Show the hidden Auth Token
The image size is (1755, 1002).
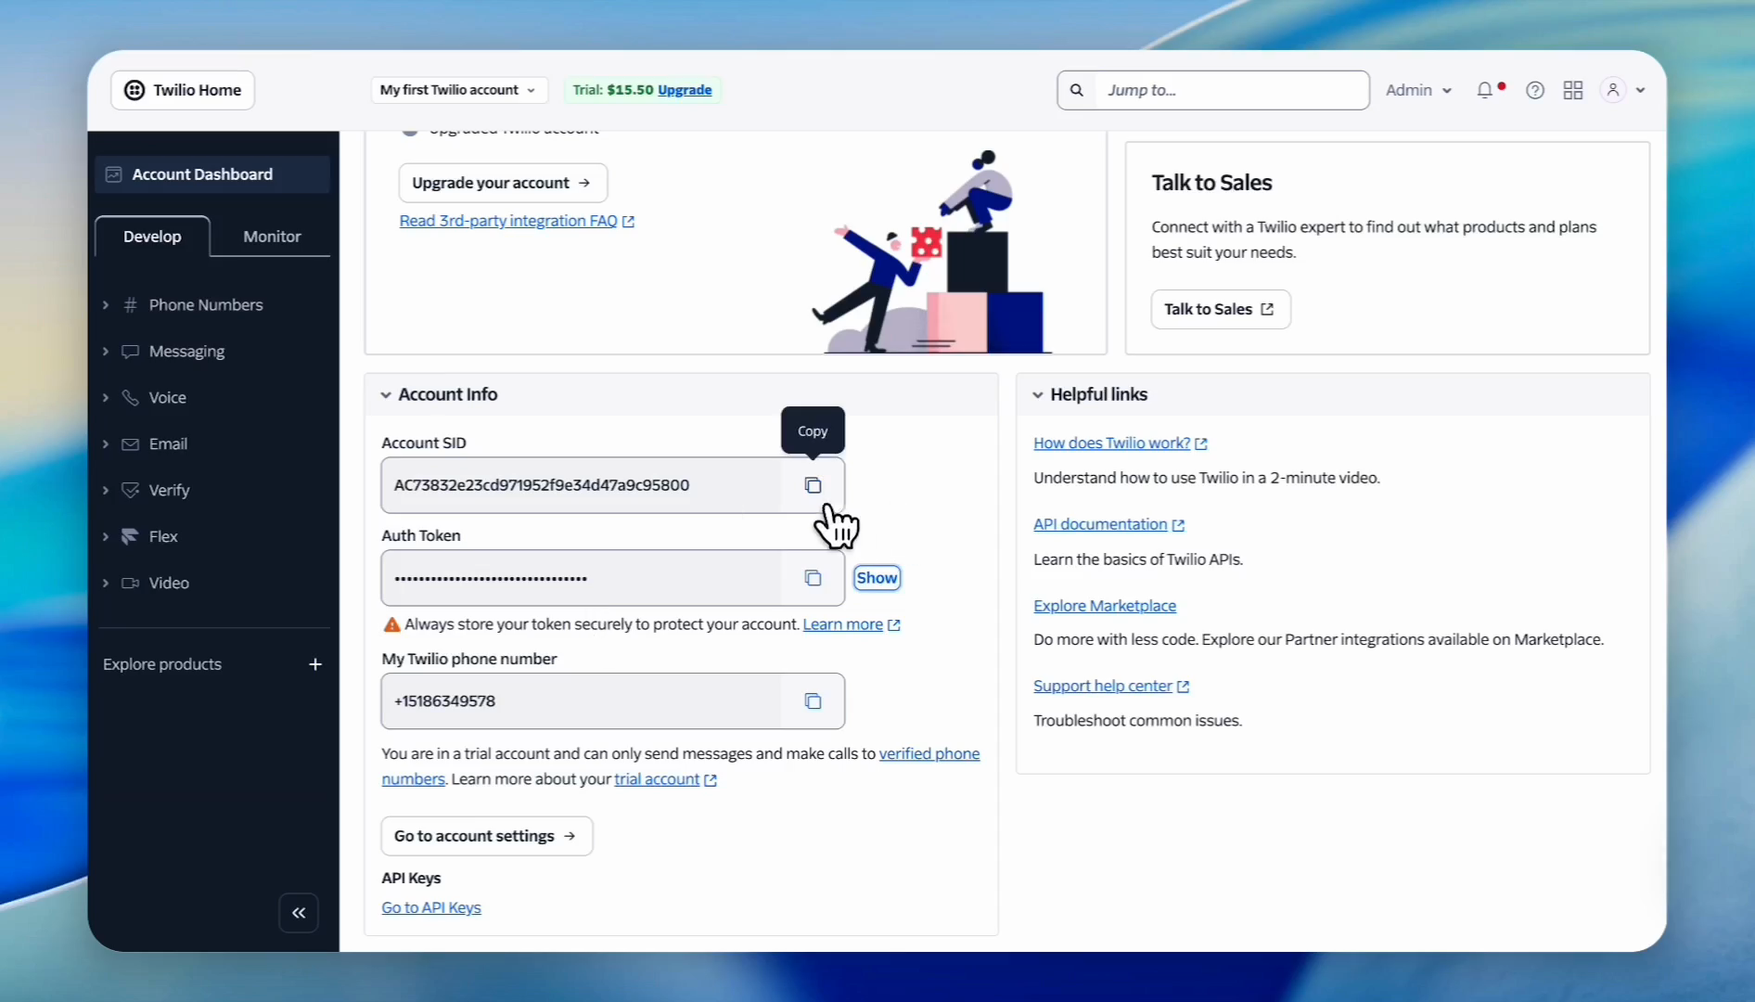tap(877, 578)
